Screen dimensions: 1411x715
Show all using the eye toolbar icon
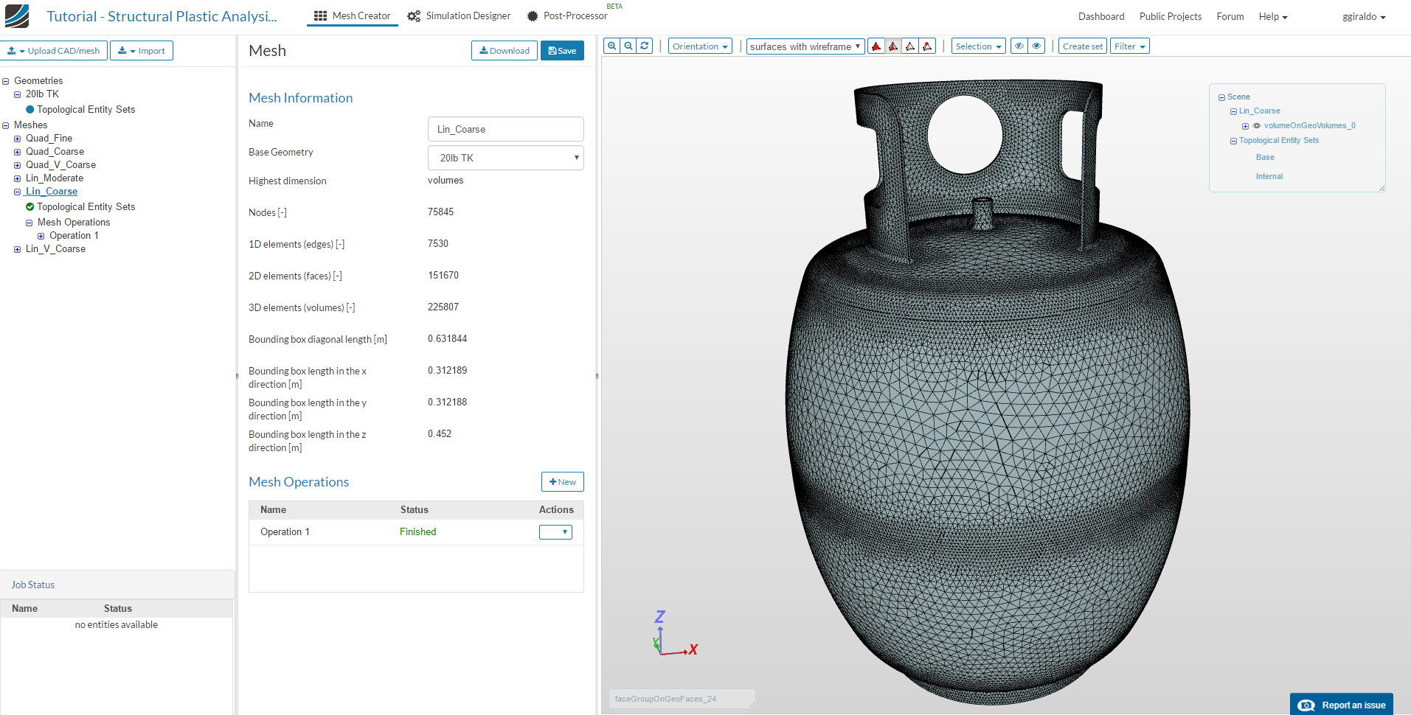(1036, 46)
